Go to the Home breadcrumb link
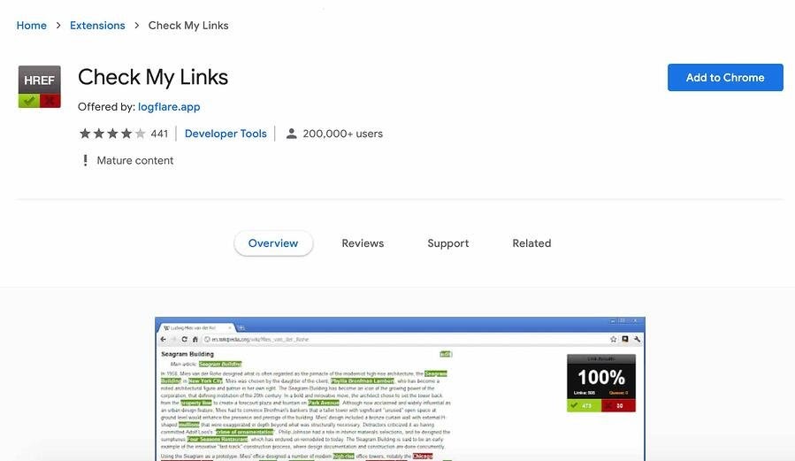The height and width of the screenshot is (461, 795). pyautogui.click(x=32, y=26)
